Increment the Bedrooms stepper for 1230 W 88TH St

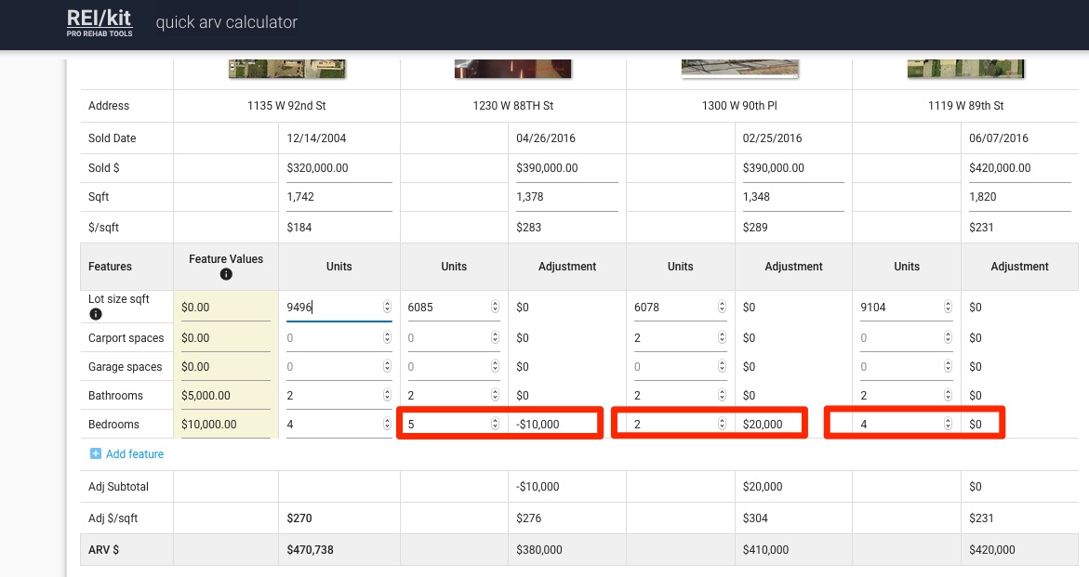point(495,419)
